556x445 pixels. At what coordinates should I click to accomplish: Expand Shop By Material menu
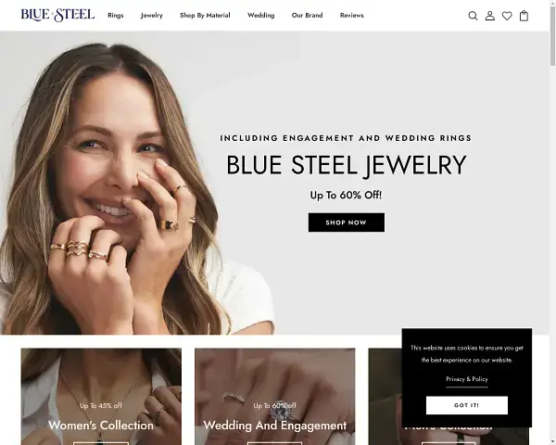(x=205, y=15)
